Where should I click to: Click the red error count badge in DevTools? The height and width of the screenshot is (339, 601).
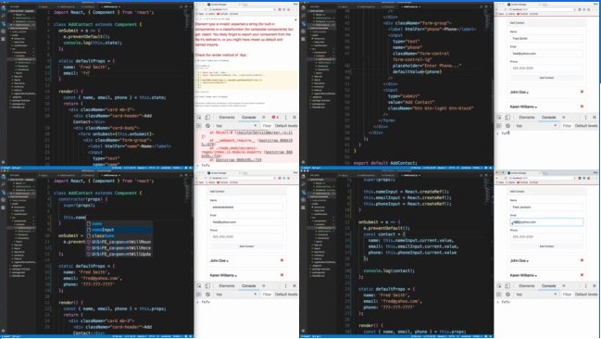275,118
